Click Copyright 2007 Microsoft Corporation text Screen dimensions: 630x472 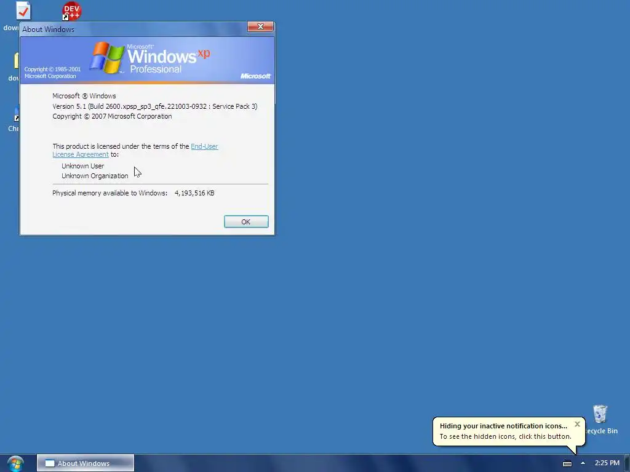pyautogui.click(x=112, y=116)
